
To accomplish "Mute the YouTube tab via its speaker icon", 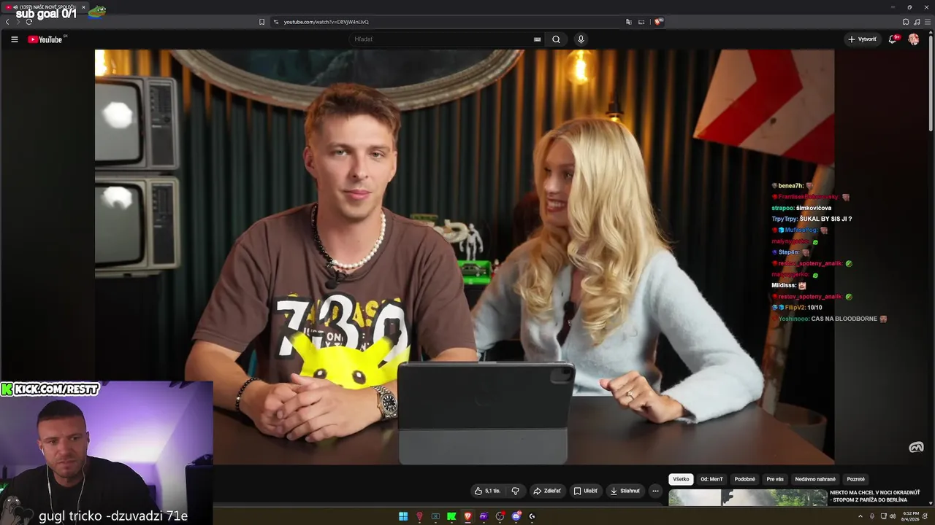I will (x=15, y=7).
